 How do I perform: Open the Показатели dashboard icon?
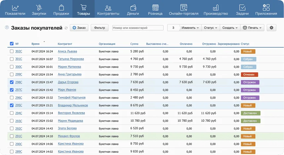(x=15, y=8)
